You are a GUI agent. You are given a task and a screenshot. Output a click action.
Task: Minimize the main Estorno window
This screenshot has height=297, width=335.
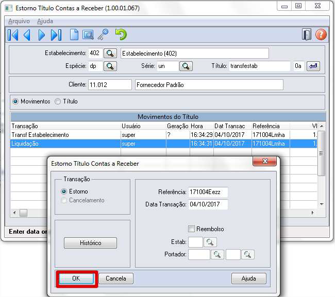coord(284,6)
